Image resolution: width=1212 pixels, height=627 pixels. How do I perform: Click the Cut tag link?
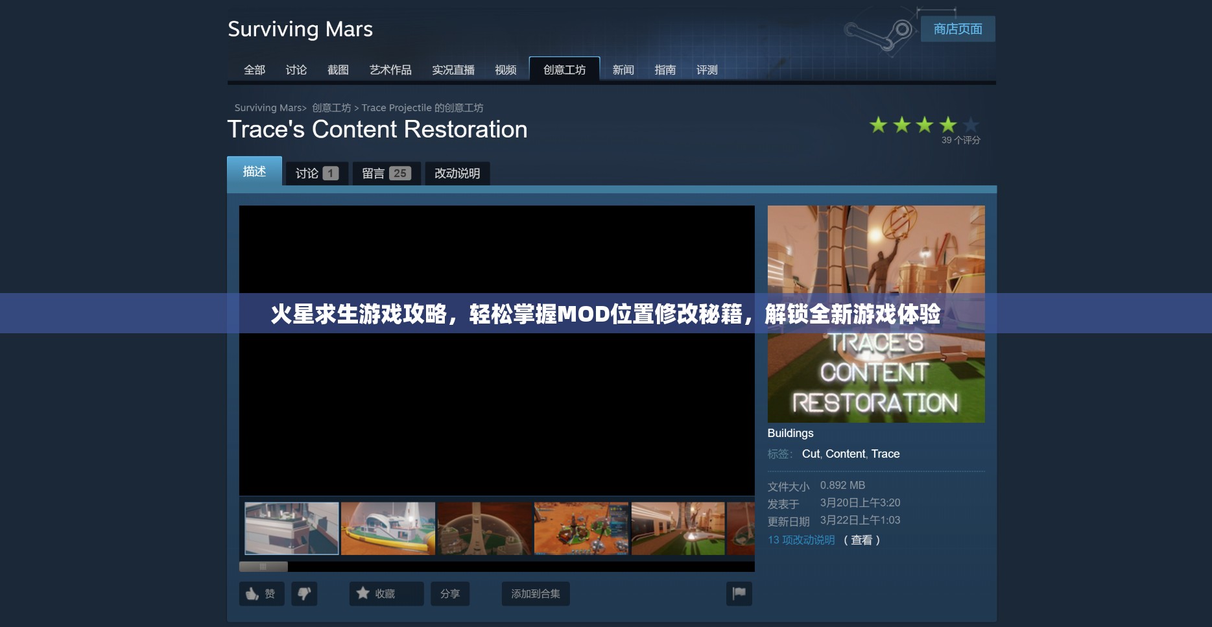point(811,454)
